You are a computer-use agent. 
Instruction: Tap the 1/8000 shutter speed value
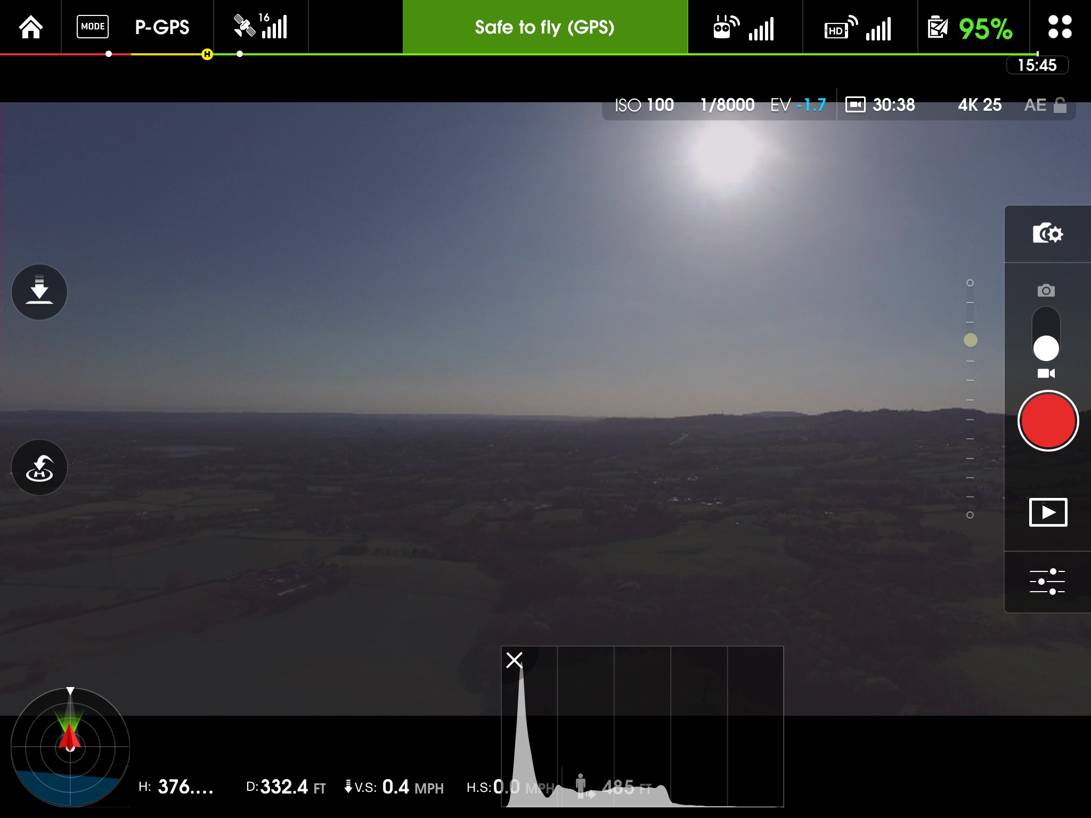(x=727, y=105)
